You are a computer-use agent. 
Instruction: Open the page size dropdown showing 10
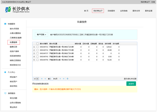[36, 79]
